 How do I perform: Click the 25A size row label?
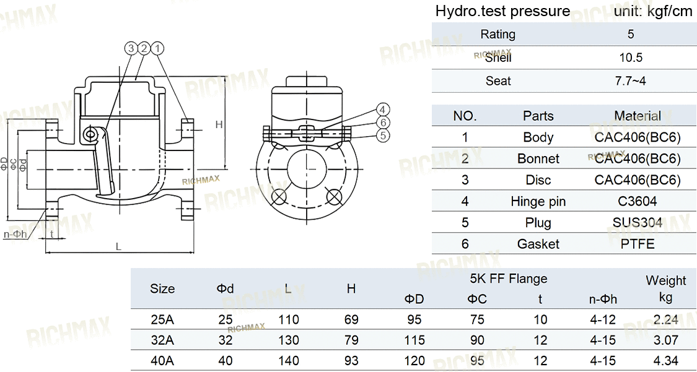coord(162,319)
